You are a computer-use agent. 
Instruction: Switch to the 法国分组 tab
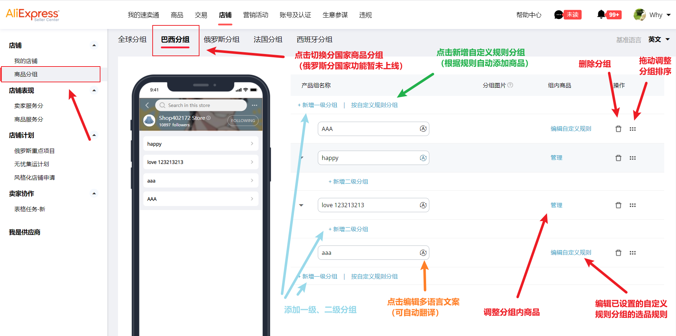point(268,39)
